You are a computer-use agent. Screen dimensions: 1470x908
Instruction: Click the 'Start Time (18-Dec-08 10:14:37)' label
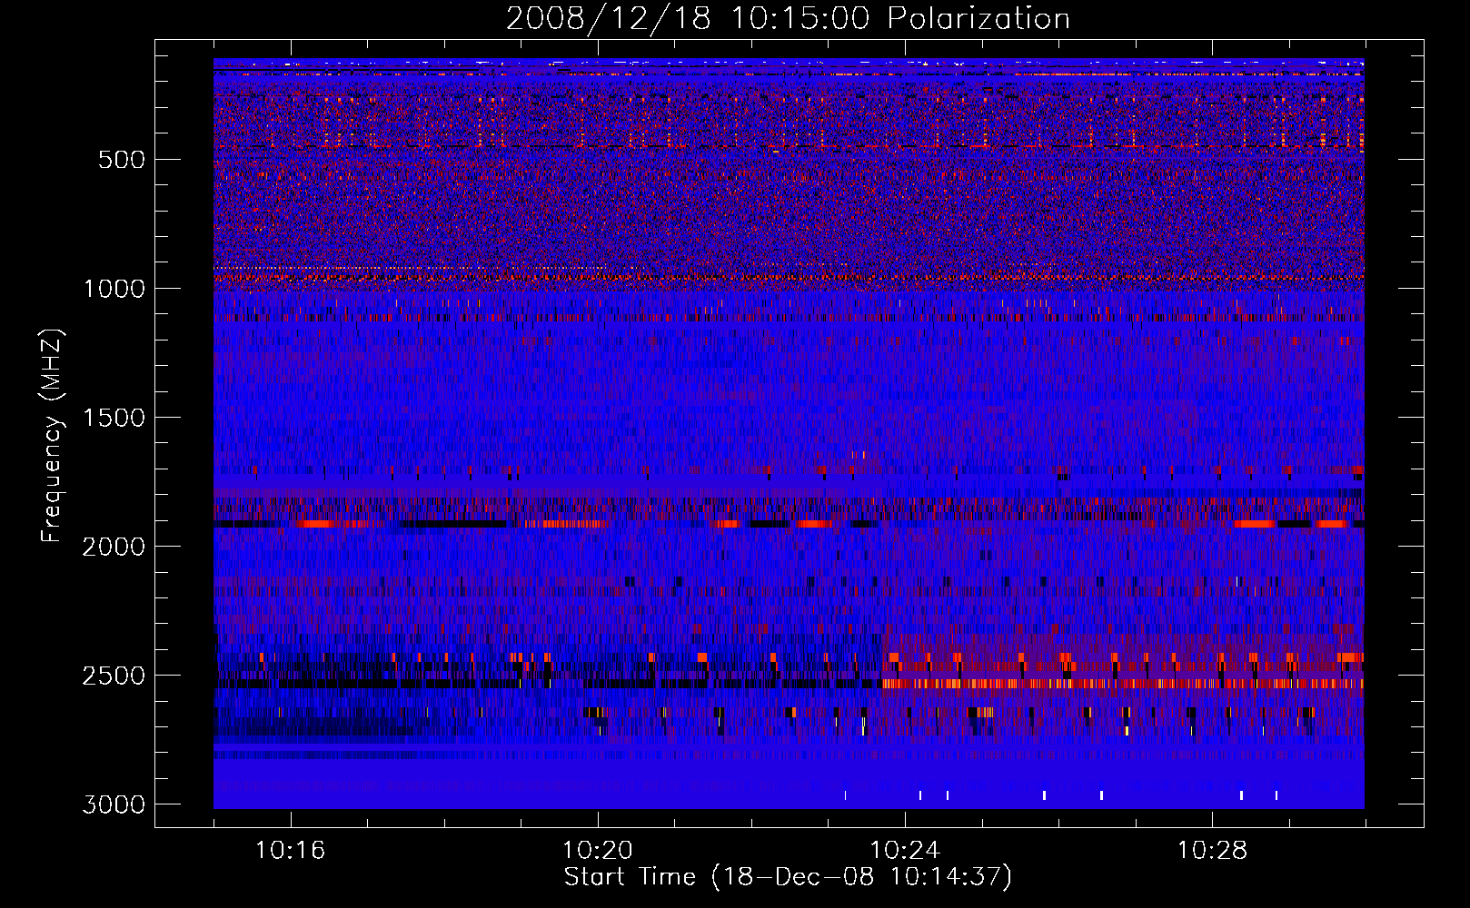tap(788, 877)
